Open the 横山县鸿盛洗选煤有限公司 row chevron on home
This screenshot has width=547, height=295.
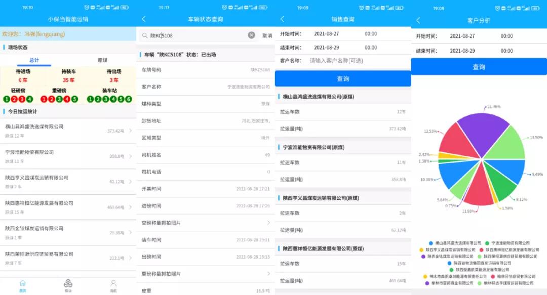pyautogui.click(x=130, y=131)
